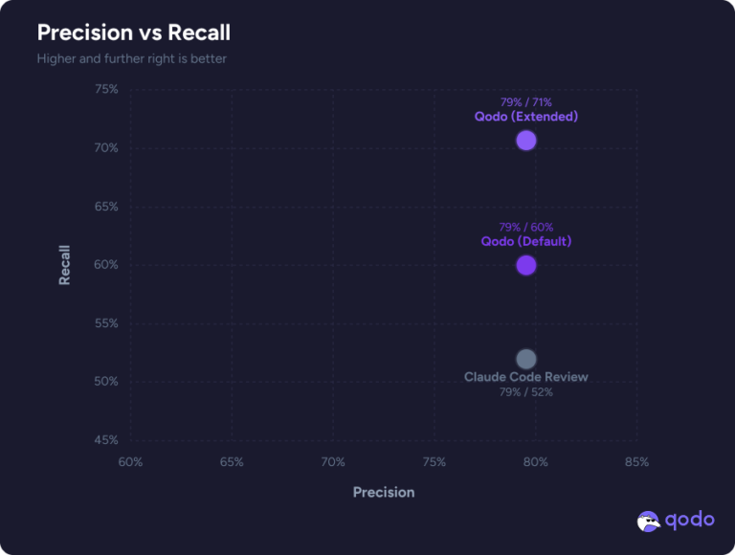The image size is (735, 555).
Task: Click the qodo mascot logo icon
Action: coord(649,522)
